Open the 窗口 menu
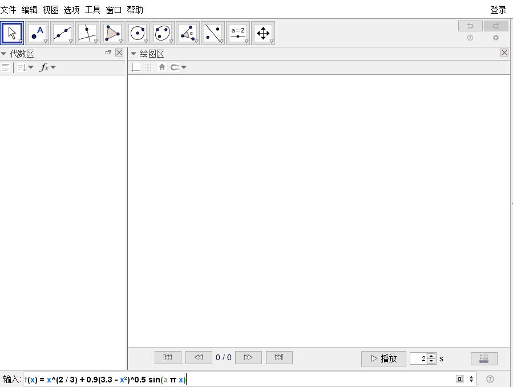Image resolution: width=513 pixels, height=387 pixels. tap(114, 10)
